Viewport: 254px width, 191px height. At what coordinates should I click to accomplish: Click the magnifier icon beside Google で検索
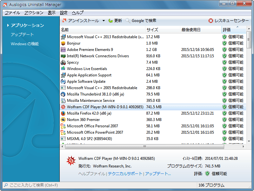128,21
